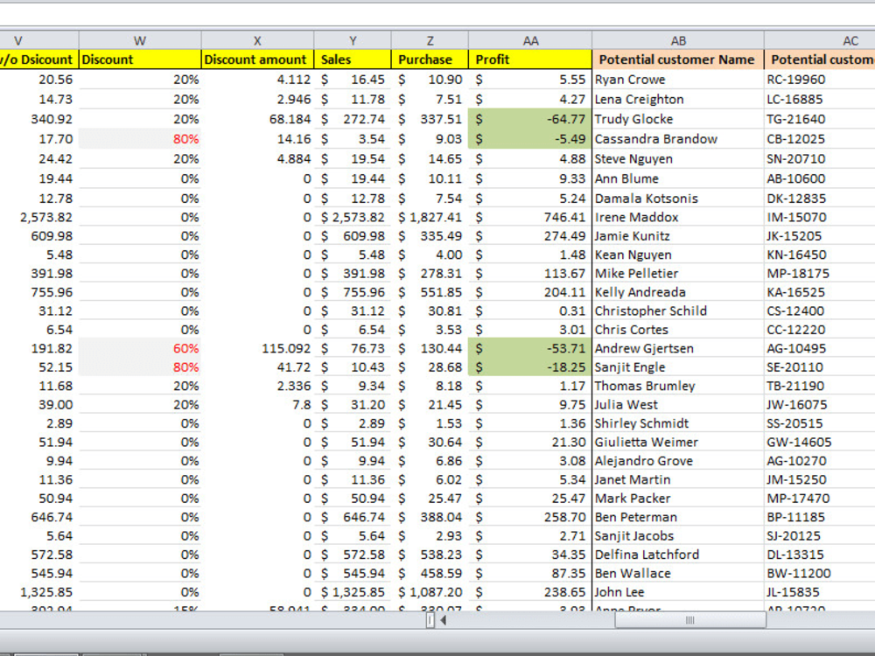This screenshot has width=875, height=656.
Task: Click the red 80% discount in Cassandra Brandow's row
Action: click(140, 139)
